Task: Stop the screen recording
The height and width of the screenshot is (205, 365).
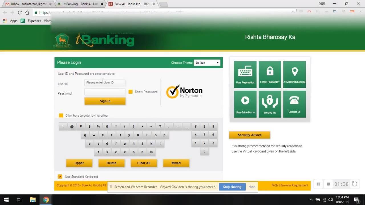Action: [x=328, y=184]
